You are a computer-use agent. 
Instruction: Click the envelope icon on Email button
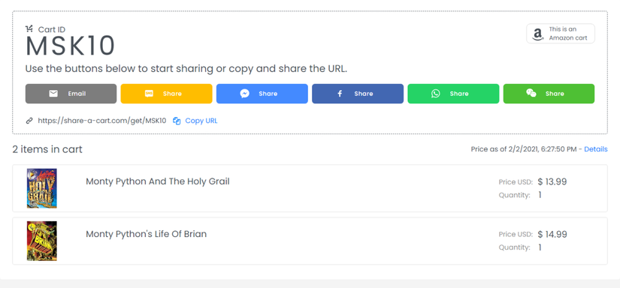(x=53, y=94)
